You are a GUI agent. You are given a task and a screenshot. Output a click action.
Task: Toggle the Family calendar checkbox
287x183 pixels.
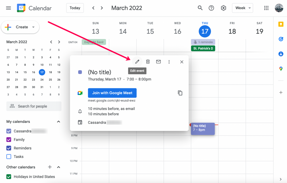click(x=9, y=139)
